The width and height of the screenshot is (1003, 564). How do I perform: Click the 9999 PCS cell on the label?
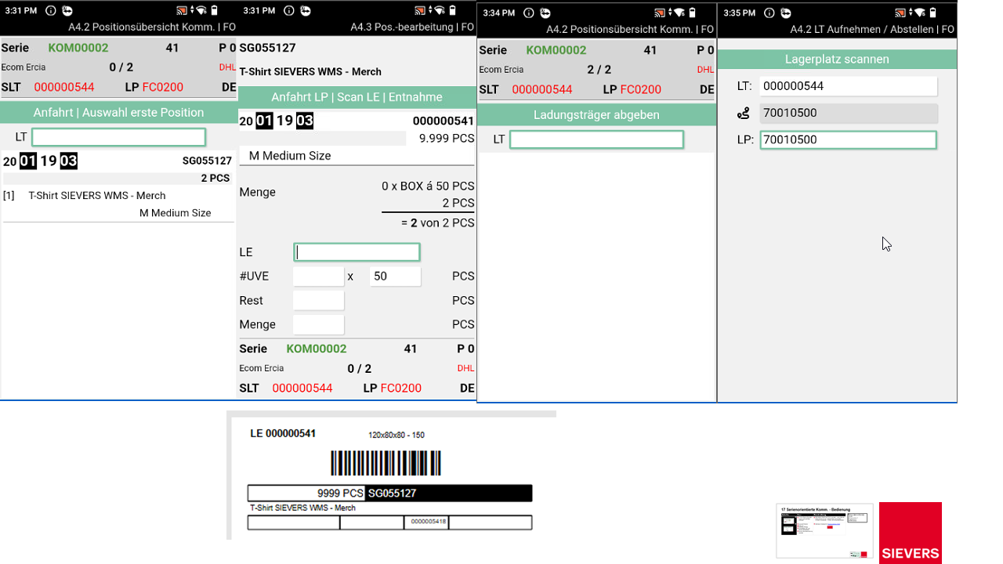coord(306,493)
